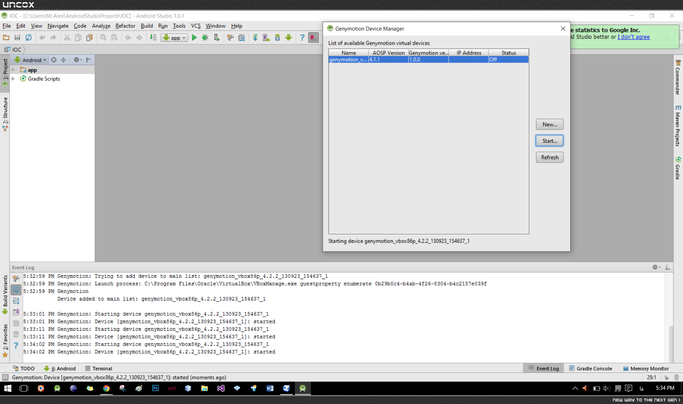Open the Memory Monitor tab

pos(646,368)
